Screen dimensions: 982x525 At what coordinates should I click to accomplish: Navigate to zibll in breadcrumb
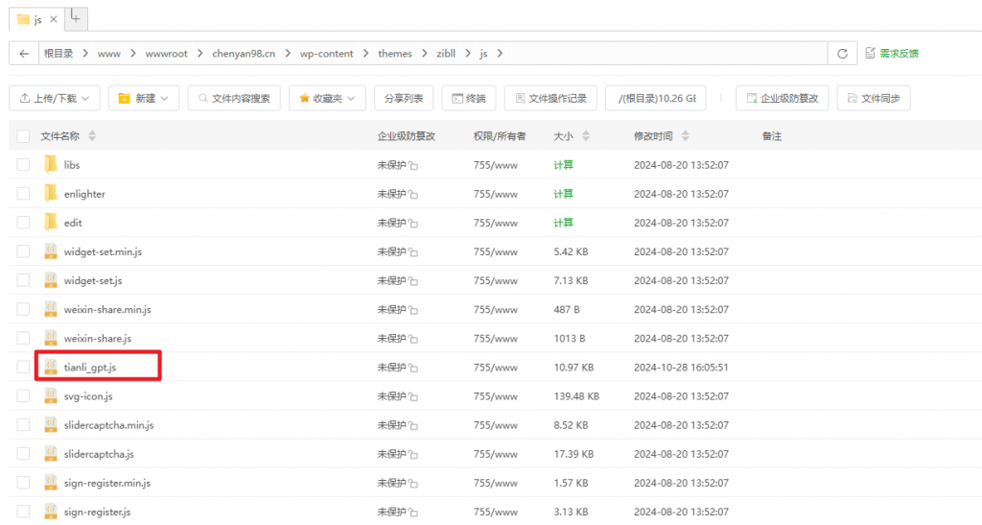tap(446, 54)
